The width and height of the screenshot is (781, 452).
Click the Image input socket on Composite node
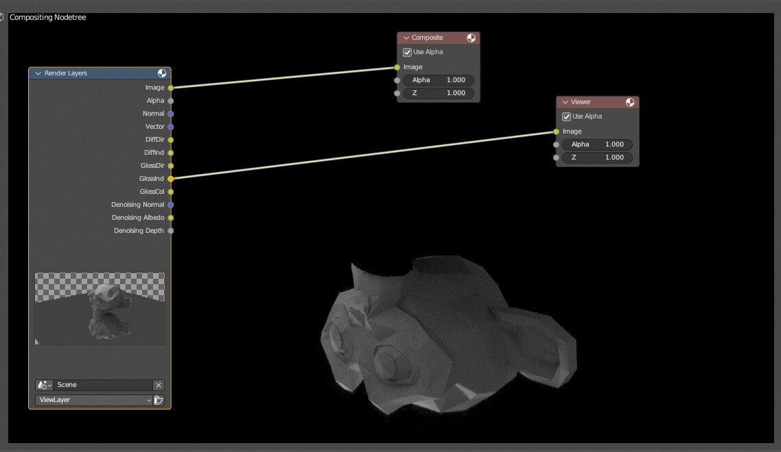click(397, 67)
